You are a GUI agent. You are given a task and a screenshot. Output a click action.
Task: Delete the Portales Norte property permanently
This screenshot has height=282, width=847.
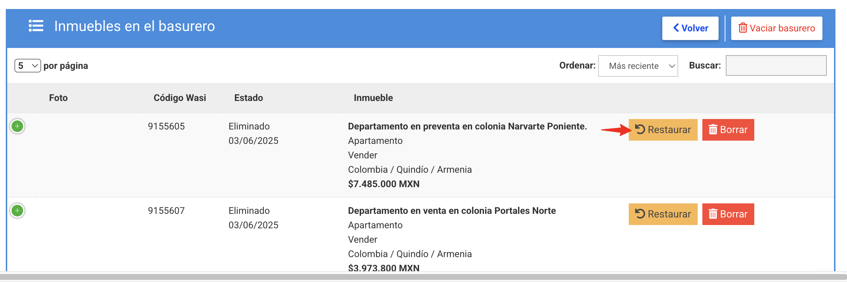pyautogui.click(x=728, y=214)
